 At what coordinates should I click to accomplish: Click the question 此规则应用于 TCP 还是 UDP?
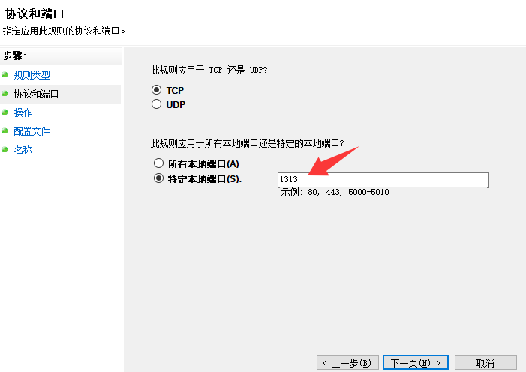tap(209, 70)
